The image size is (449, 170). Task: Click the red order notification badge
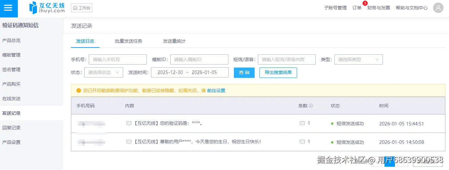[x=365, y=3]
